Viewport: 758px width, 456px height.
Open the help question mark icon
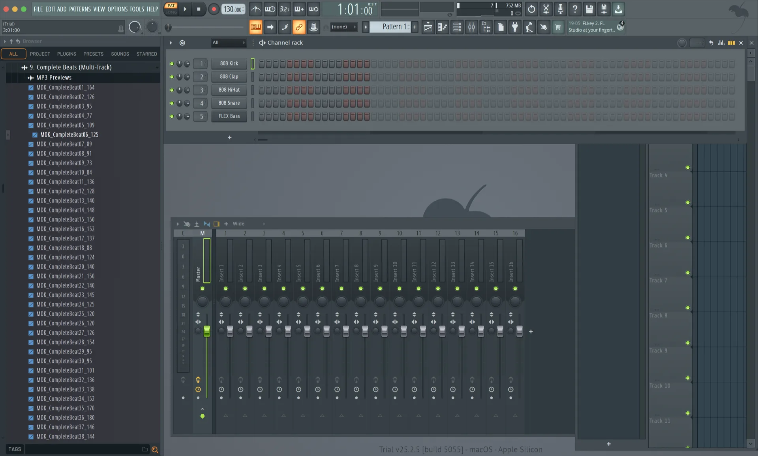coord(575,9)
